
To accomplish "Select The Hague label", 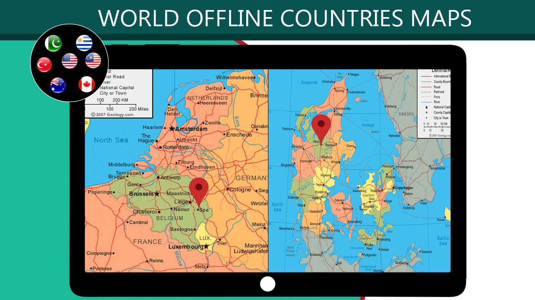I will [146, 138].
